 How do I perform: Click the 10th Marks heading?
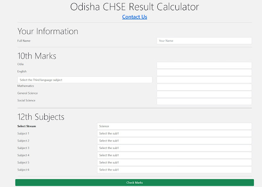pyautogui.click(x=37, y=56)
